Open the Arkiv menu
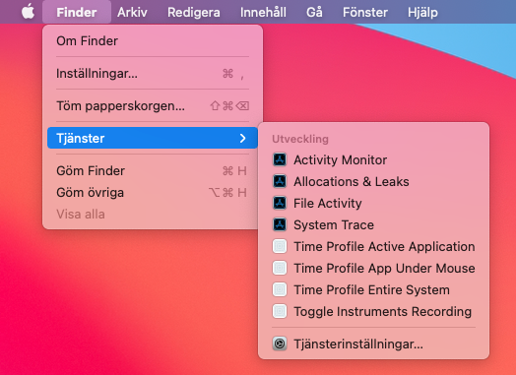 point(132,12)
